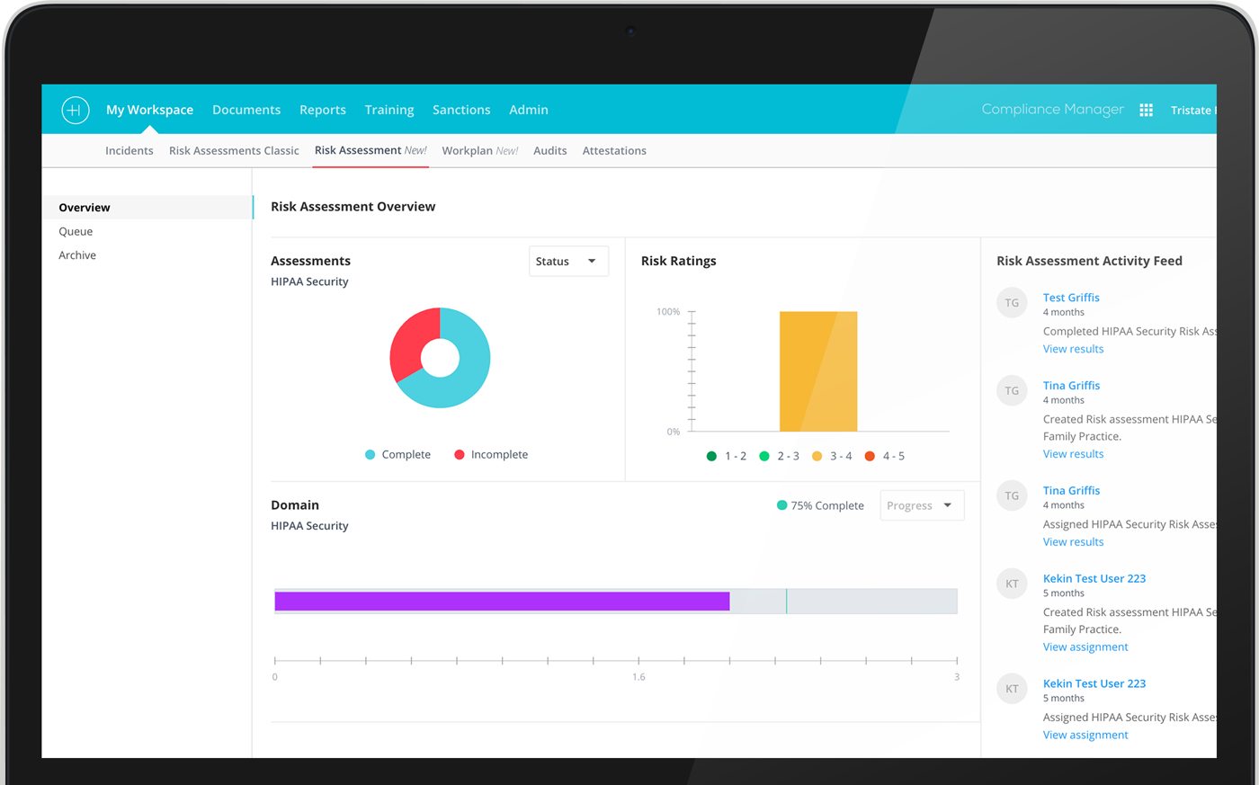Switch to the Workplan tab
The height and width of the screenshot is (785, 1259).
479,151
